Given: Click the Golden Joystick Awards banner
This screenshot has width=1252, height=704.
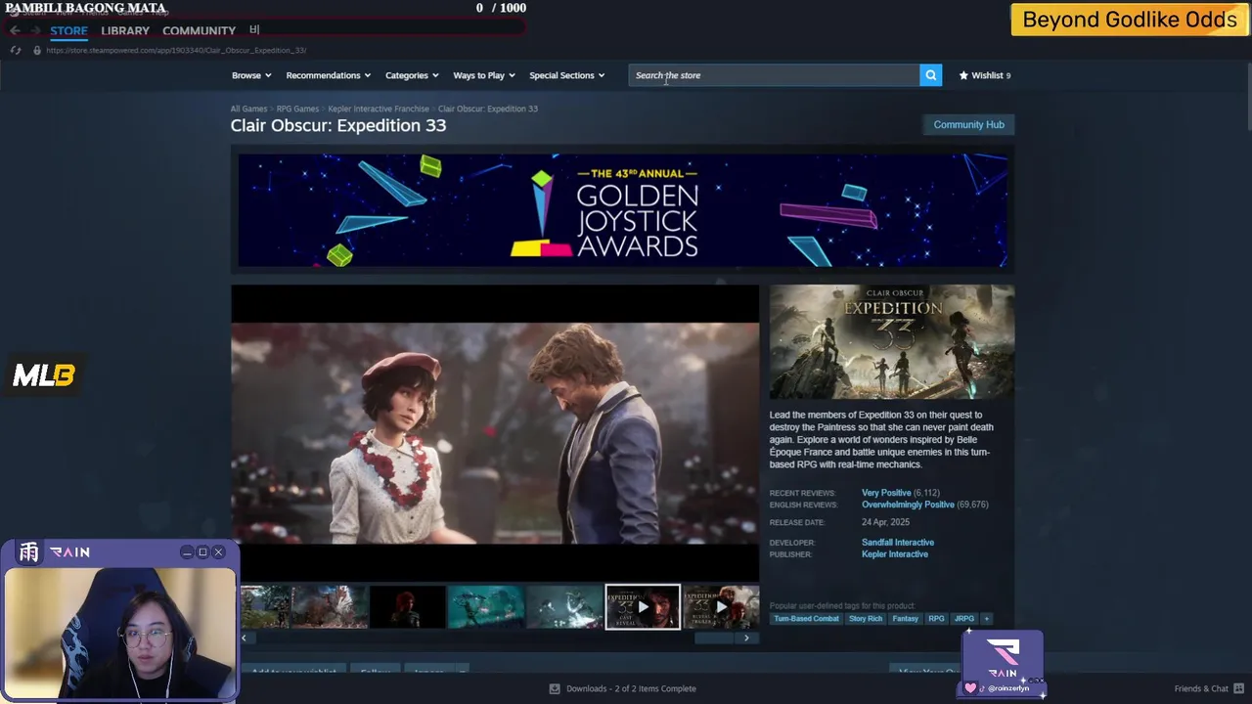Looking at the screenshot, I should pos(622,209).
